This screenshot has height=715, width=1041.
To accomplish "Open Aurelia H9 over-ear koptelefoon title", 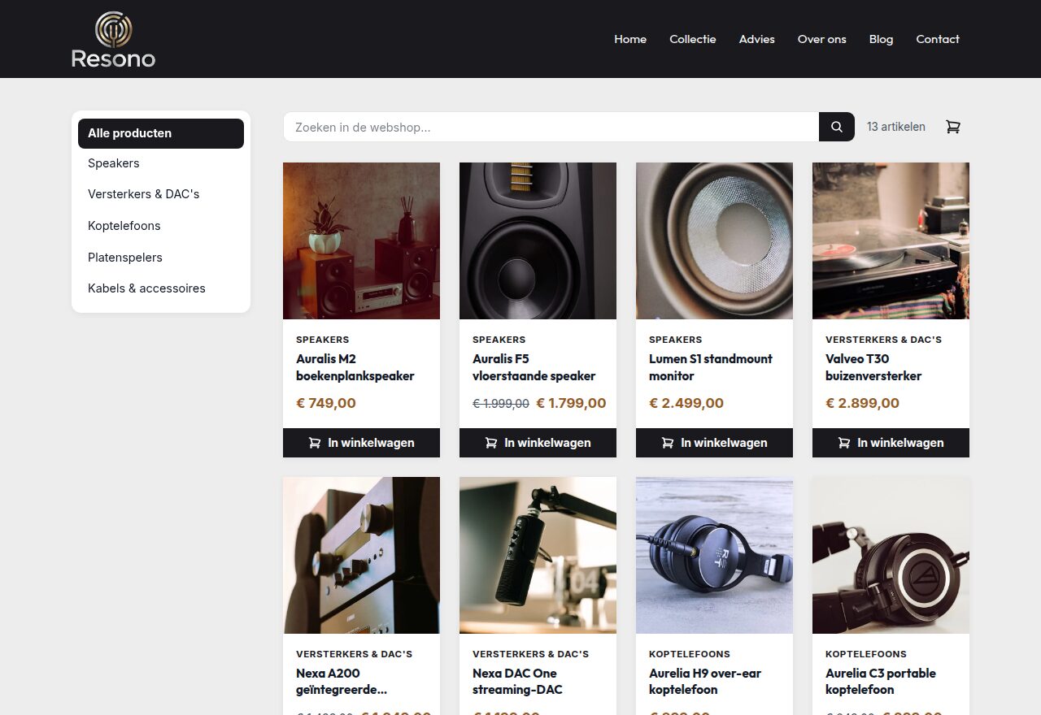I will [x=705, y=682].
